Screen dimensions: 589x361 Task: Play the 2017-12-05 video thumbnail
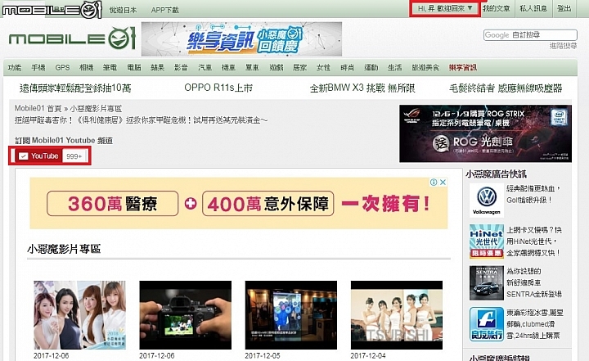[290, 315]
